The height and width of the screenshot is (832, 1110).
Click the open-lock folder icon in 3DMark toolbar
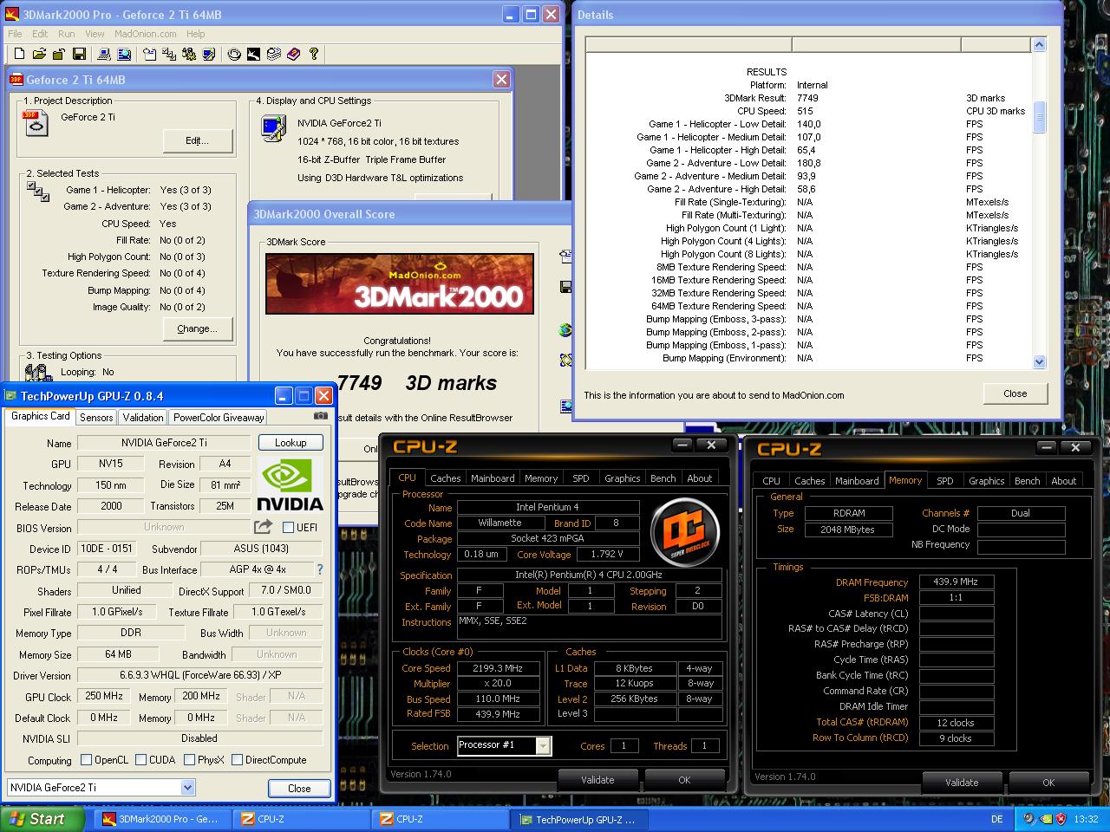click(x=59, y=55)
